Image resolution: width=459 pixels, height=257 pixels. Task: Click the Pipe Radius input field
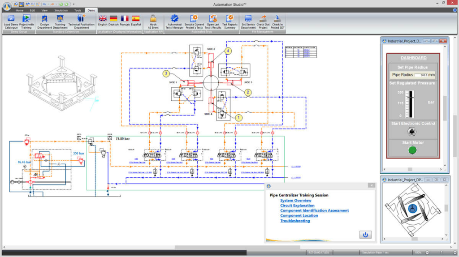[421, 75]
